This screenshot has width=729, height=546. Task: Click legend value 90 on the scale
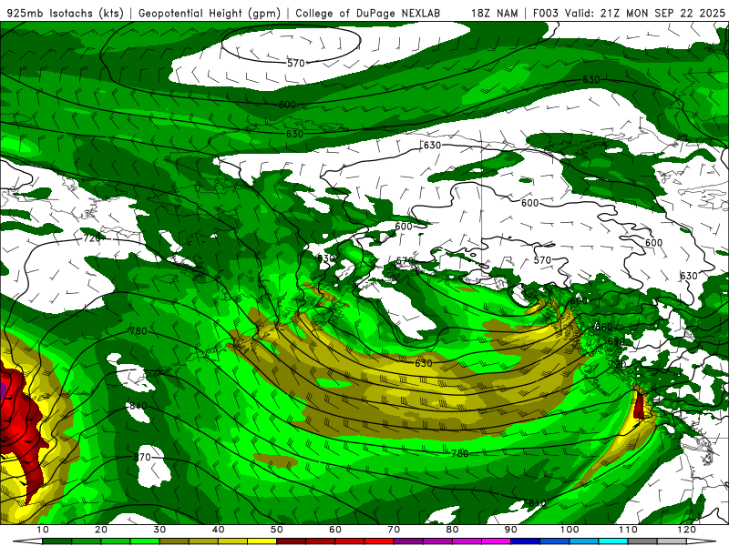(511, 530)
